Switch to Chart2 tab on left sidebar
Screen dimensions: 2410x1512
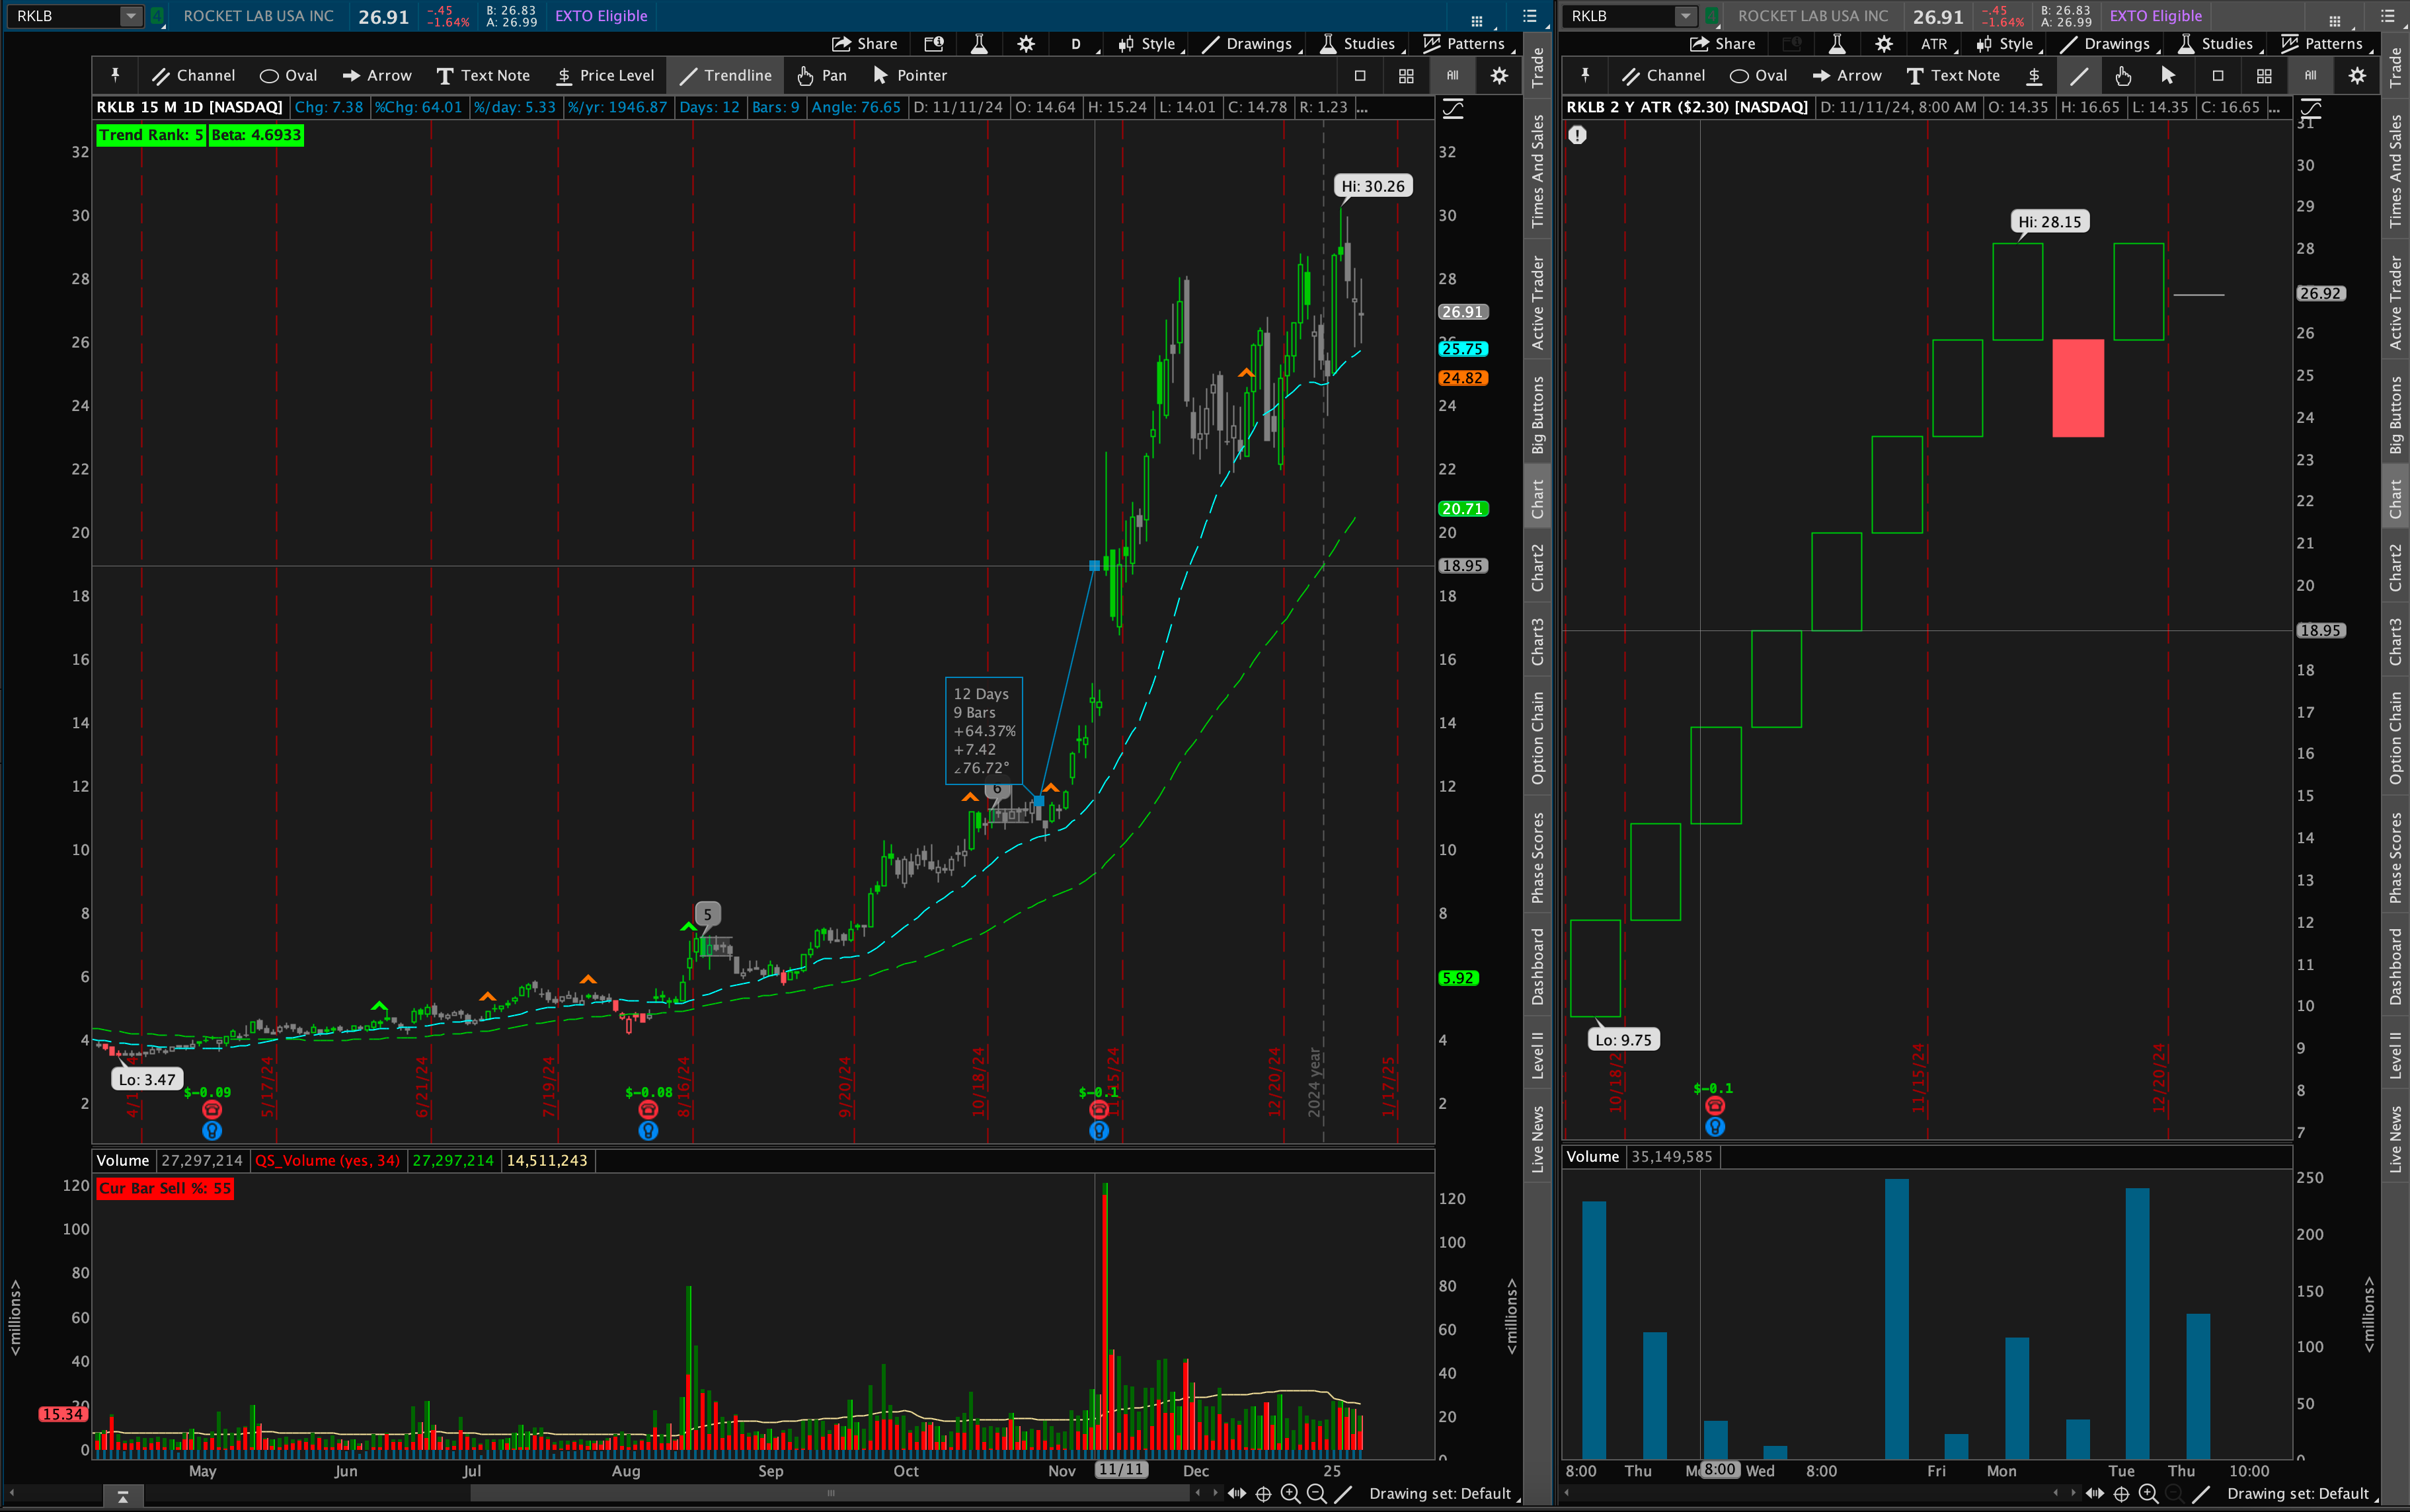coord(1537,567)
